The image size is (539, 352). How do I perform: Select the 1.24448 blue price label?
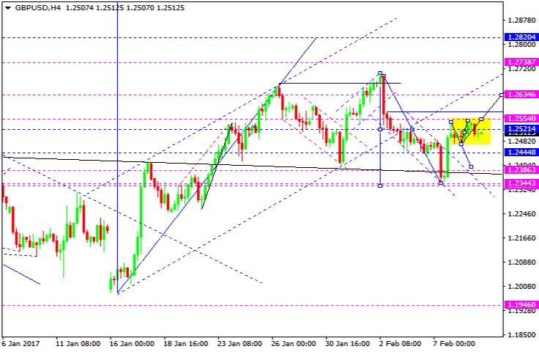[521, 152]
